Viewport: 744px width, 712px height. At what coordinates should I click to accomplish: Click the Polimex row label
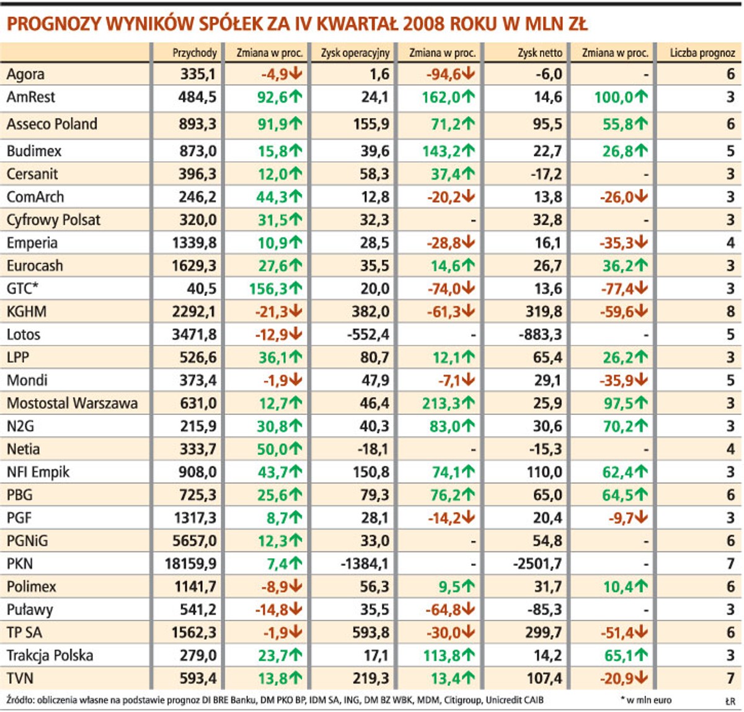click(x=32, y=587)
